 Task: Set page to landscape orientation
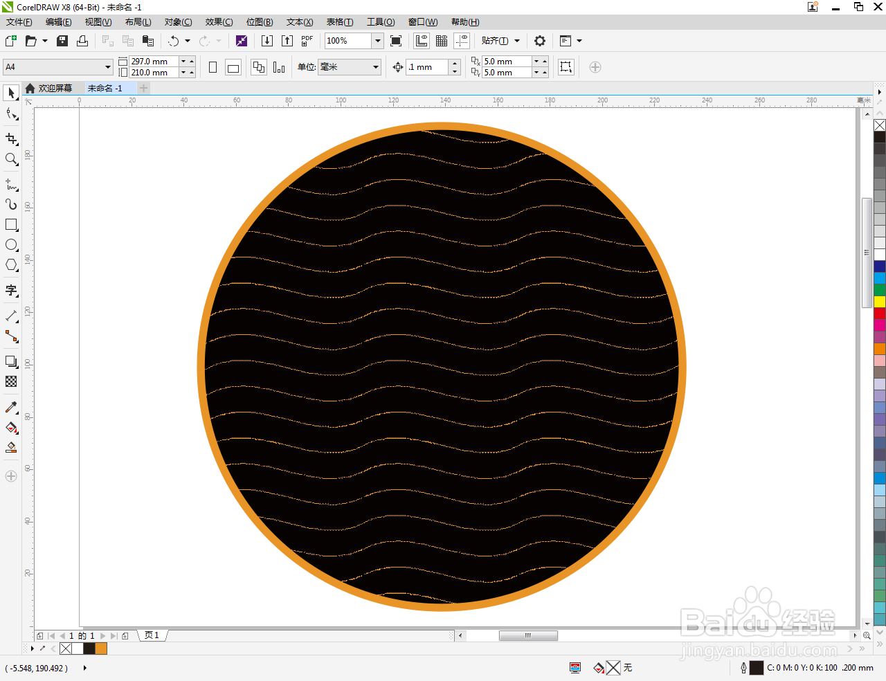233,67
